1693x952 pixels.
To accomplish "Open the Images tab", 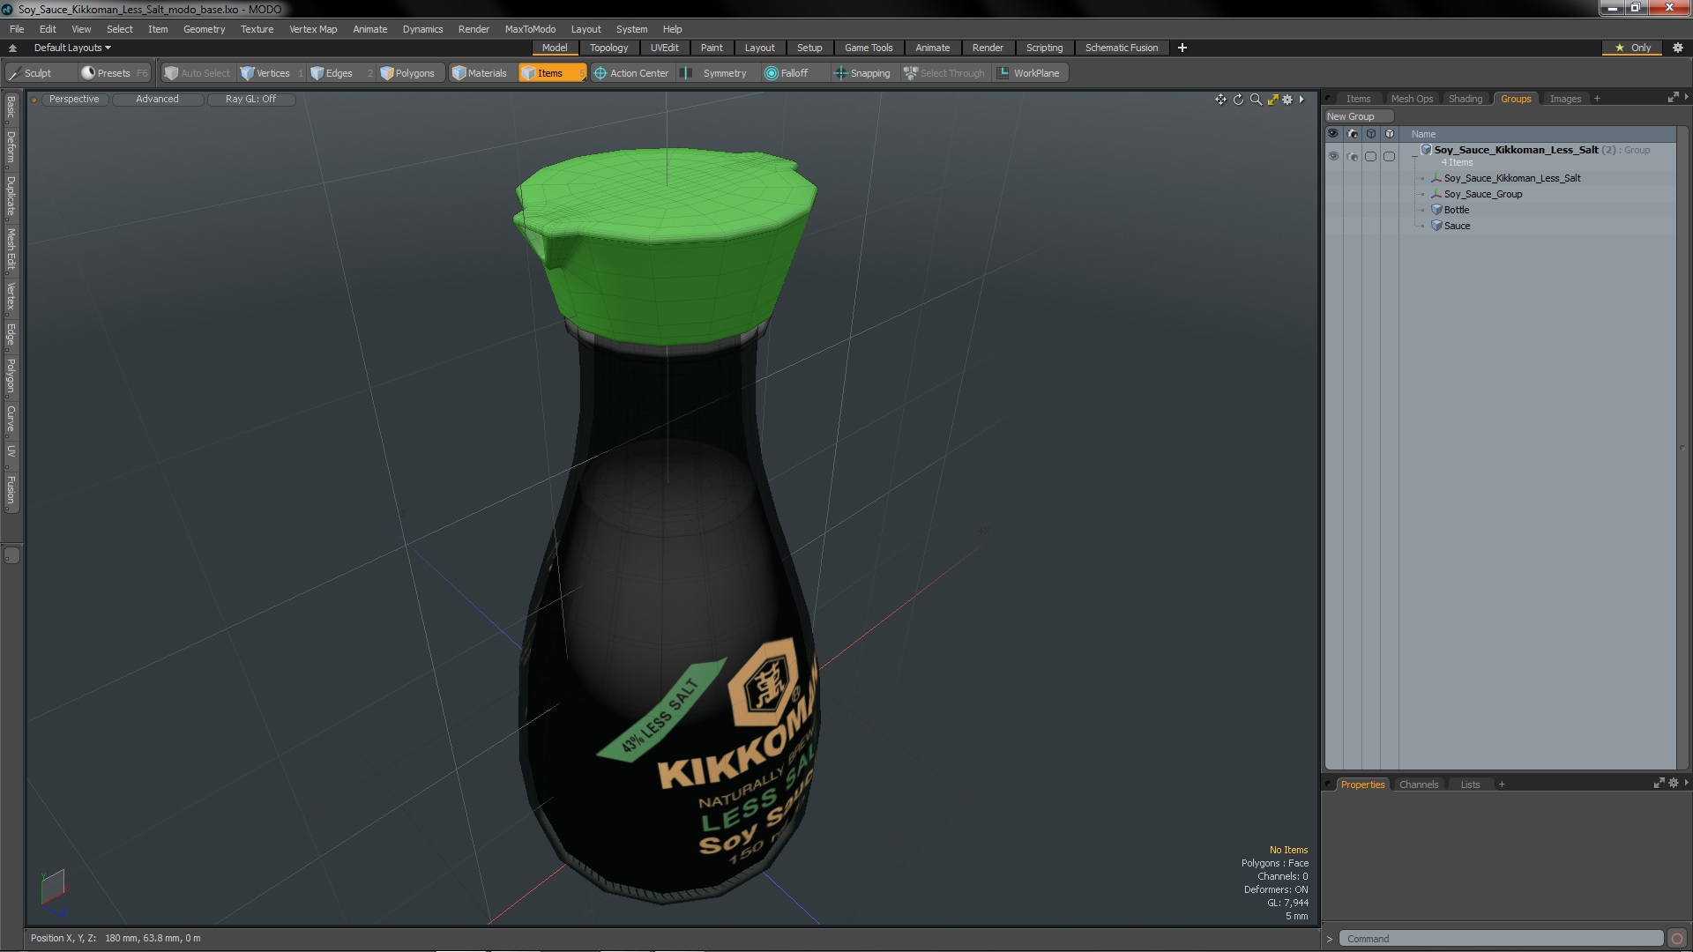I will (1565, 99).
